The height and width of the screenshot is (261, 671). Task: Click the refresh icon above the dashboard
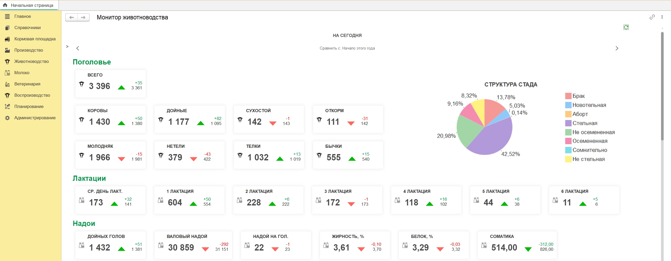point(626,27)
